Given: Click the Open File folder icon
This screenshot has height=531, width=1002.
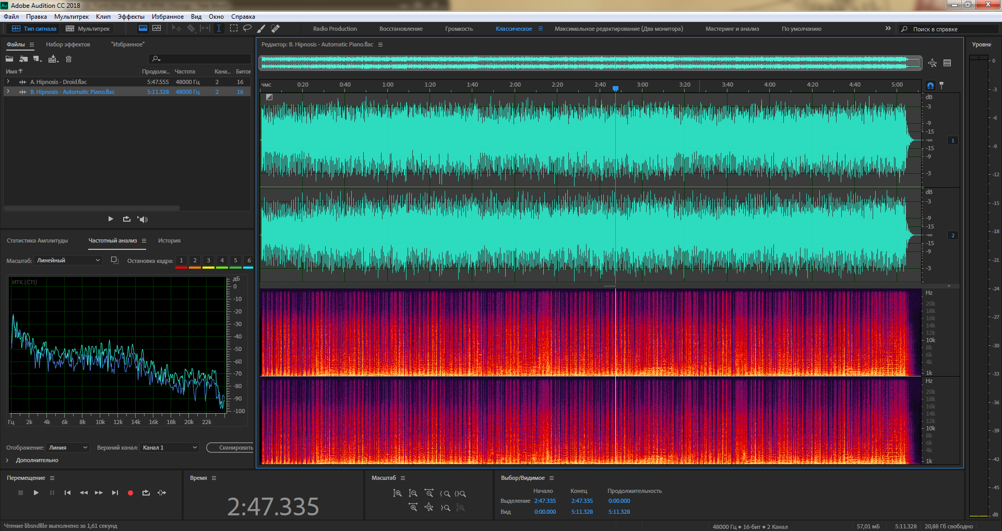Looking at the screenshot, I should point(9,59).
